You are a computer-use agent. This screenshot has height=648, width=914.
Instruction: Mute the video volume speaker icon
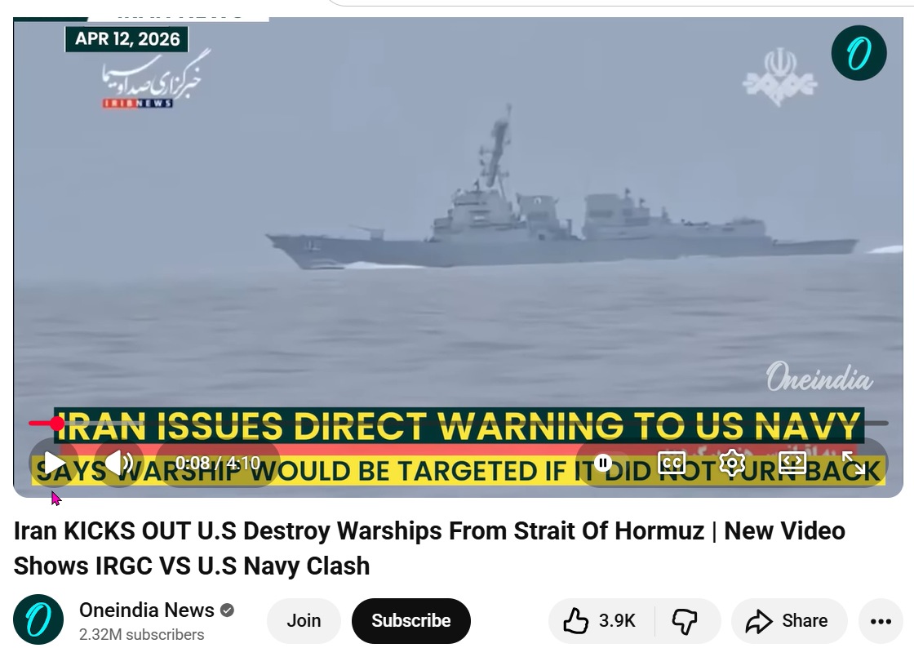[119, 464]
